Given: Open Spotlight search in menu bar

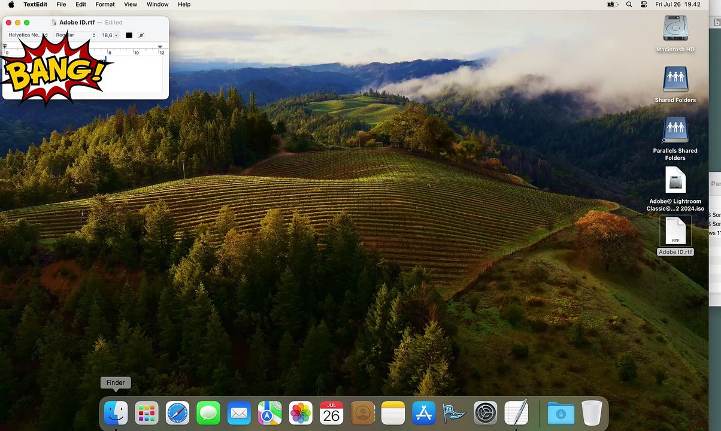Looking at the screenshot, I should point(629,4).
